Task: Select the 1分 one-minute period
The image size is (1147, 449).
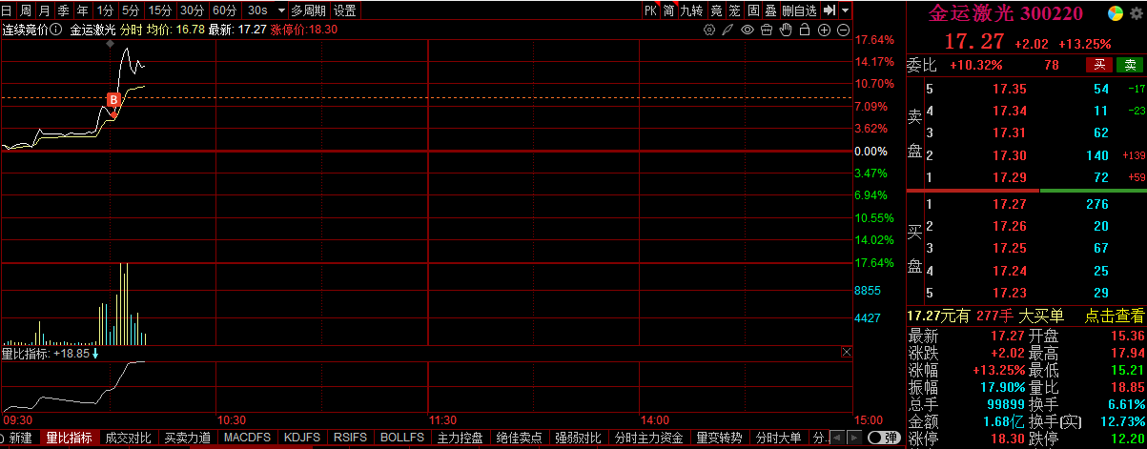Action: (x=105, y=10)
